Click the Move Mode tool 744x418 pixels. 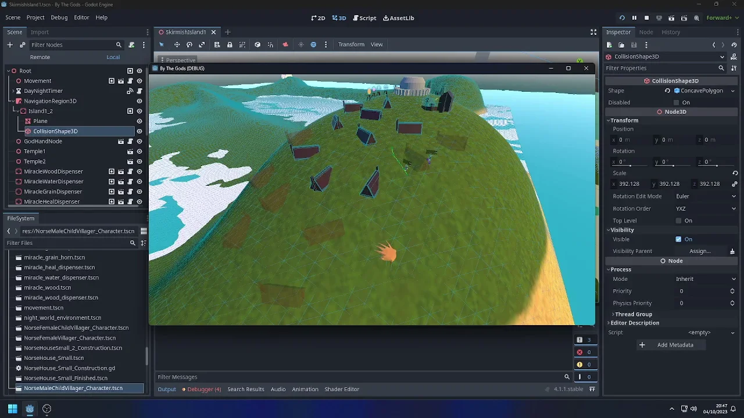click(x=177, y=45)
